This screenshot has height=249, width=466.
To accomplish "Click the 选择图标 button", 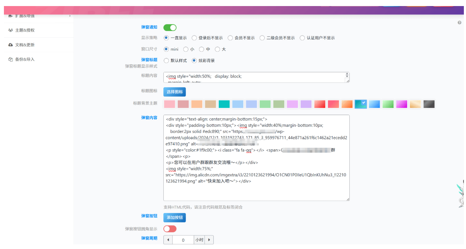I will pos(174,92).
